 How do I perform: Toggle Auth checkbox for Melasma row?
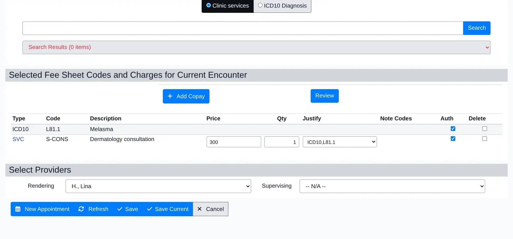tap(453, 129)
